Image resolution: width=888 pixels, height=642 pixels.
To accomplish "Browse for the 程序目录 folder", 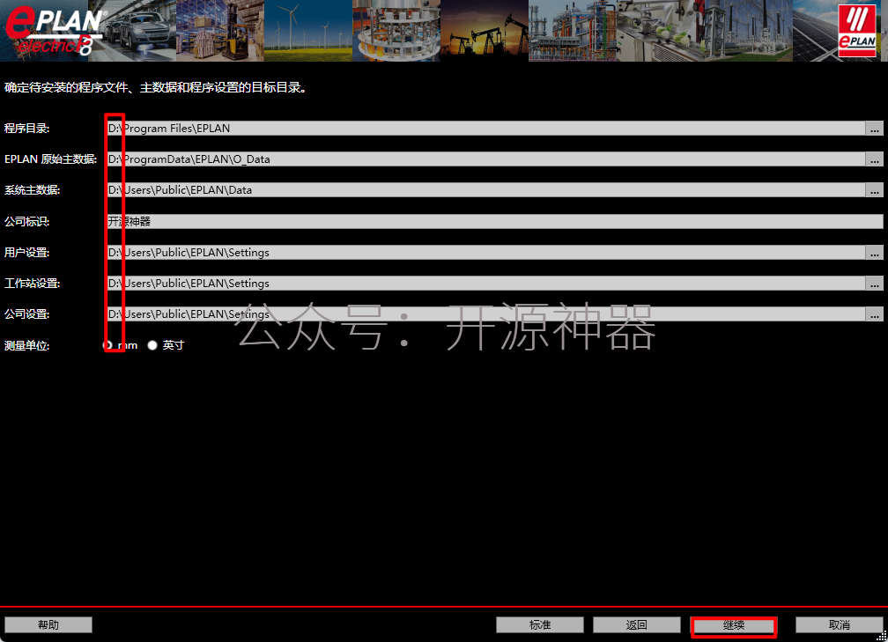I will (x=875, y=129).
